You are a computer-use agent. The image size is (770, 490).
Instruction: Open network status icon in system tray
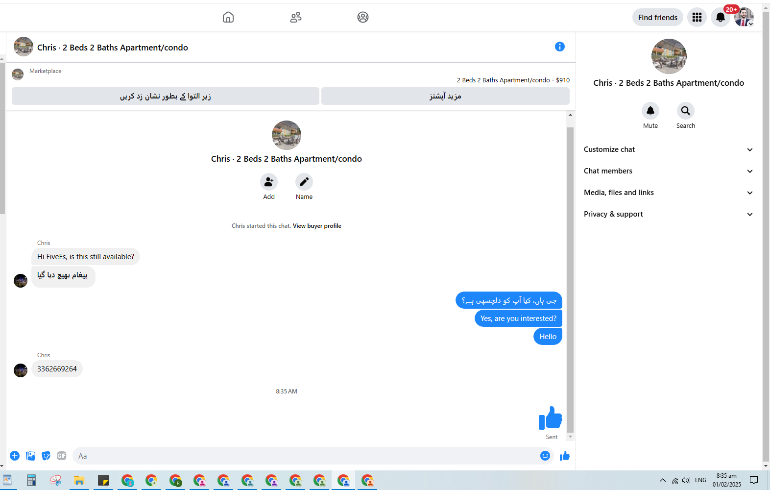(x=675, y=480)
